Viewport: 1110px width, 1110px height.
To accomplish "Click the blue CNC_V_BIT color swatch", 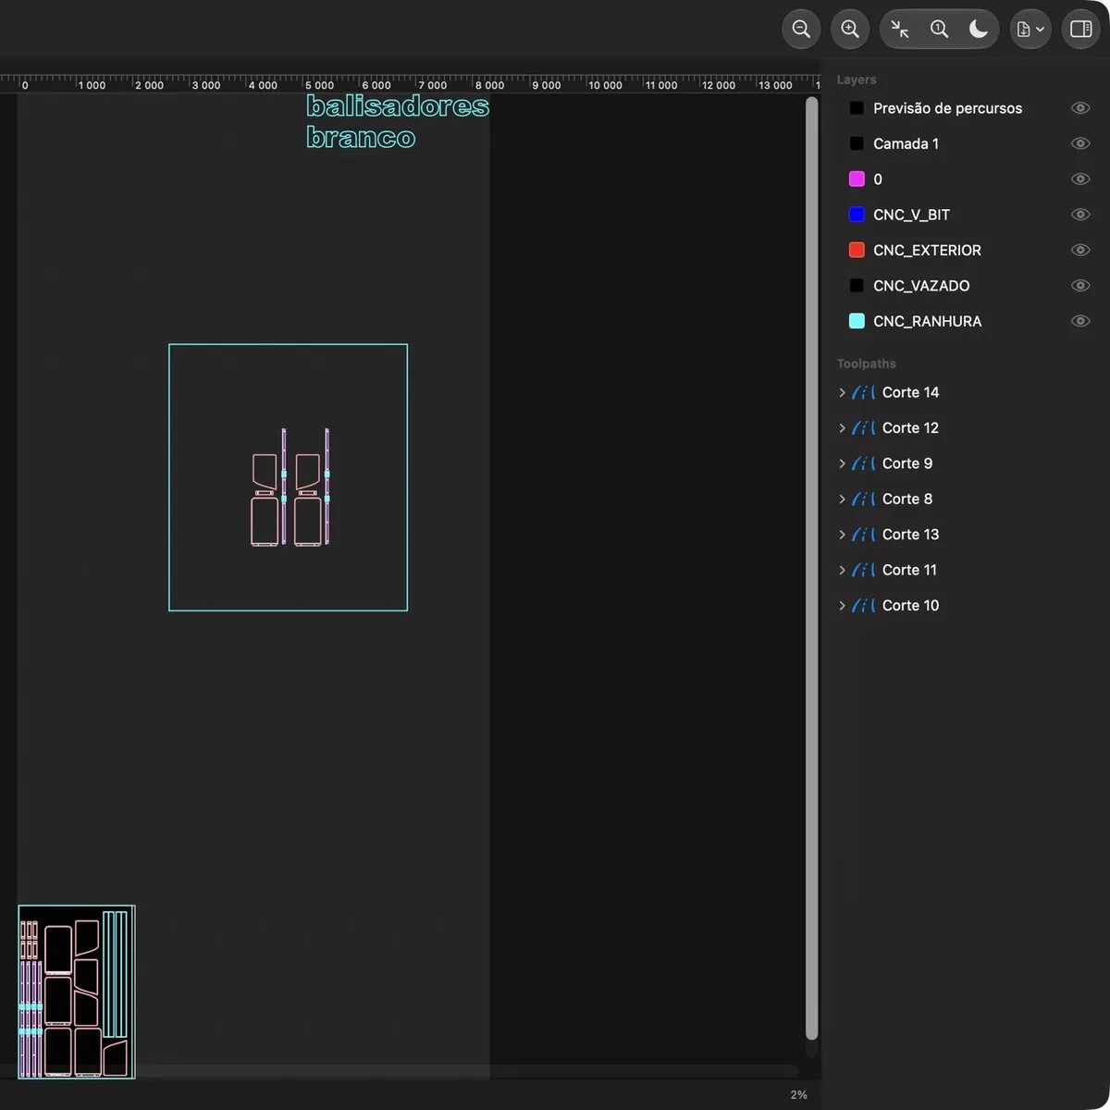I will [857, 215].
